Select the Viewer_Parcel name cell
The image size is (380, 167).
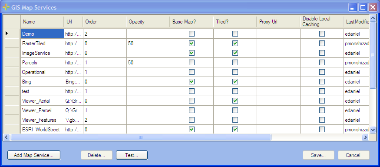tap(42, 110)
